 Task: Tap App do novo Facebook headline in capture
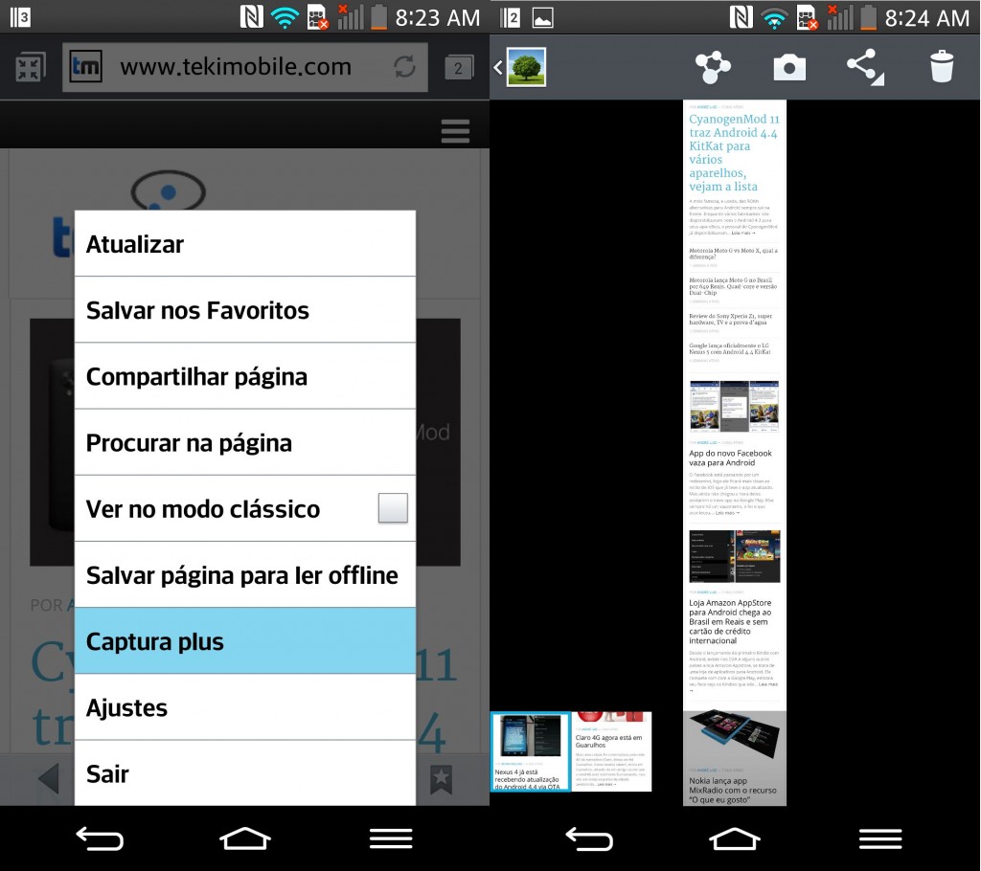click(x=730, y=458)
